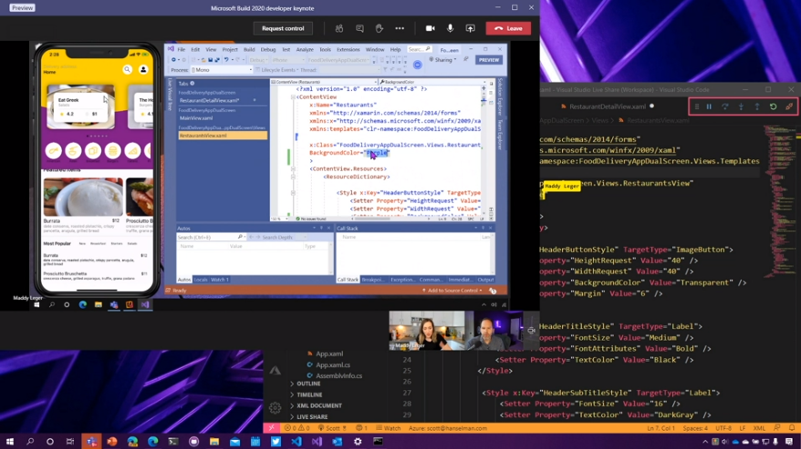Click the debug Step Into icon

click(x=740, y=107)
